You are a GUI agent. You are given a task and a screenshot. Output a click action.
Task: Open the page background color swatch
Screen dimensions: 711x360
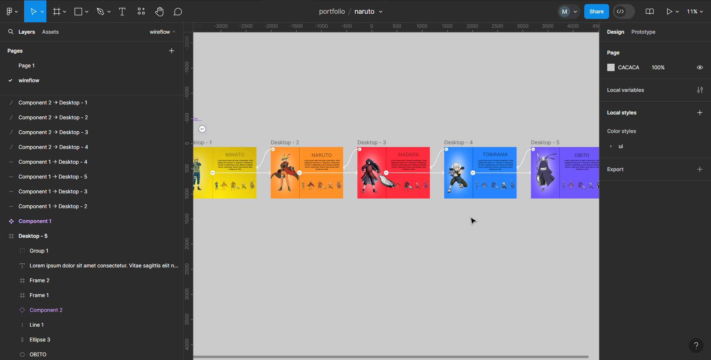611,67
